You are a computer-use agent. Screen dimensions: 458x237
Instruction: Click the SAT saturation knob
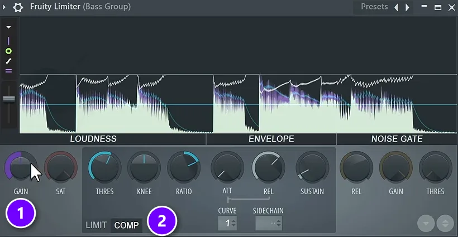[x=61, y=167]
